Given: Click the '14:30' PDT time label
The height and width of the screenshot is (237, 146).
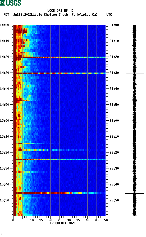Looking at the screenshot, I should click(4, 73).
